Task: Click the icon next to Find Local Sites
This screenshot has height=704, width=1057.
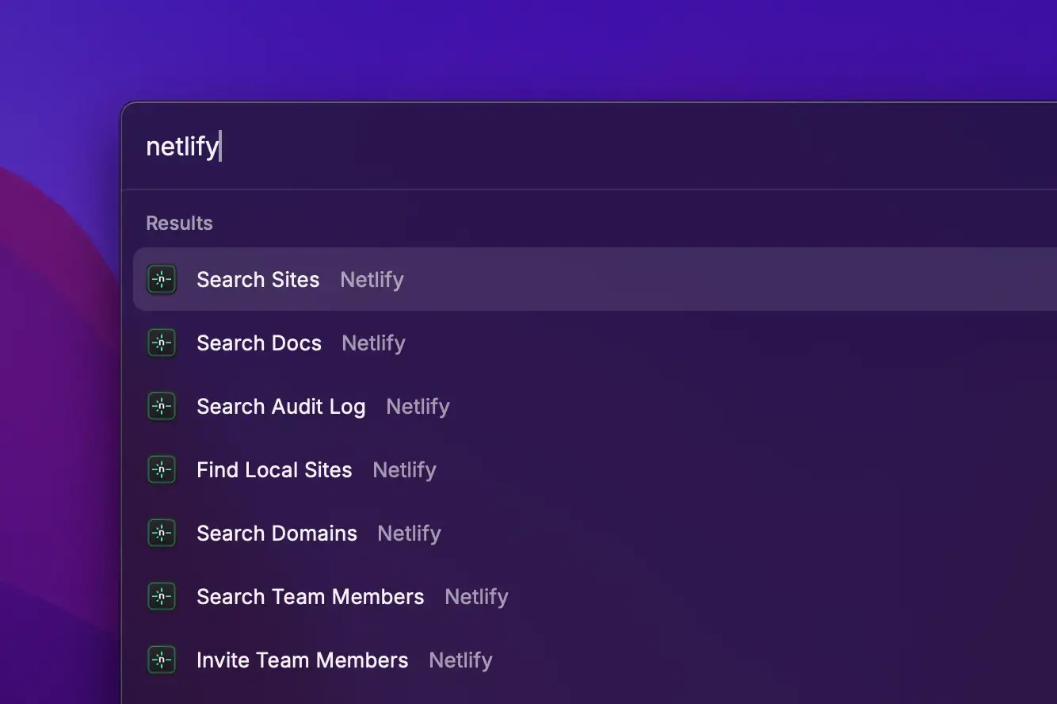Action: [162, 470]
